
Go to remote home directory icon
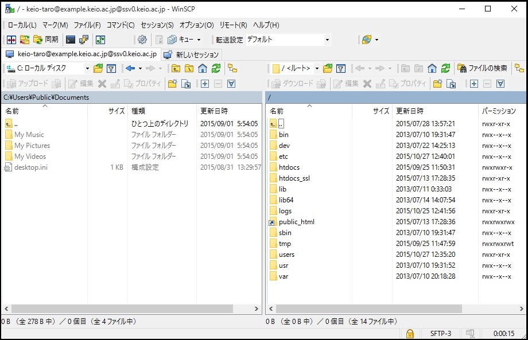pos(432,68)
